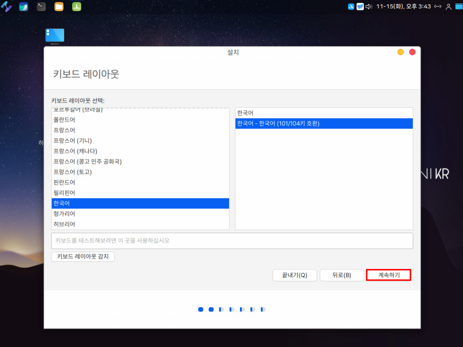Click the keyboard test input field
Screen dimensions: 463x347
coord(232,241)
